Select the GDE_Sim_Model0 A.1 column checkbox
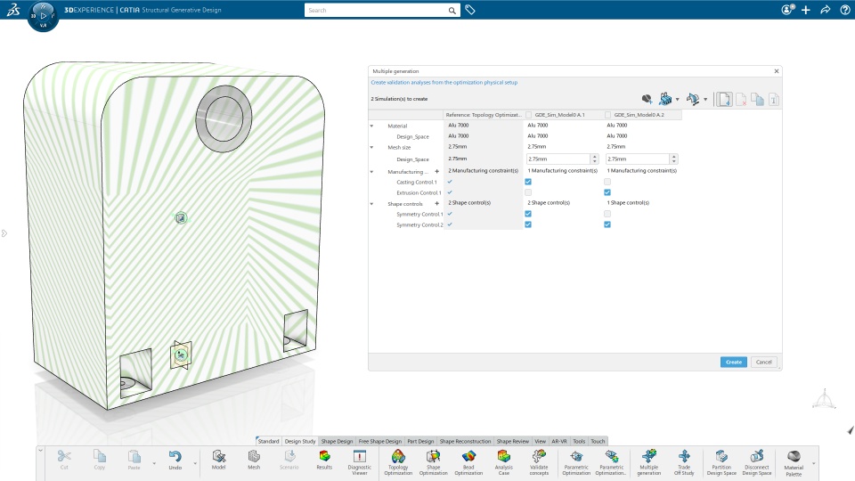The image size is (855, 481). (x=528, y=115)
